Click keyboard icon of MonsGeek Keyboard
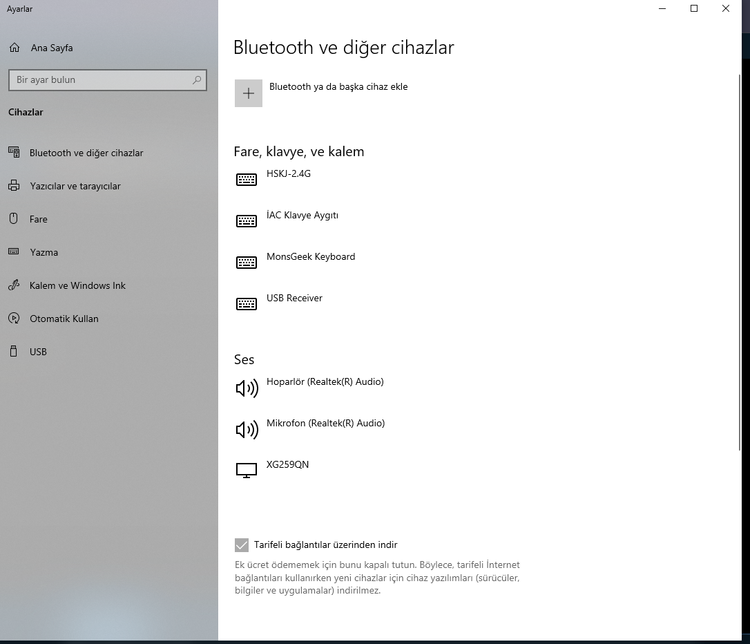The width and height of the screenshot is (750, 644). pyautogui.click(x=247, y=262)
